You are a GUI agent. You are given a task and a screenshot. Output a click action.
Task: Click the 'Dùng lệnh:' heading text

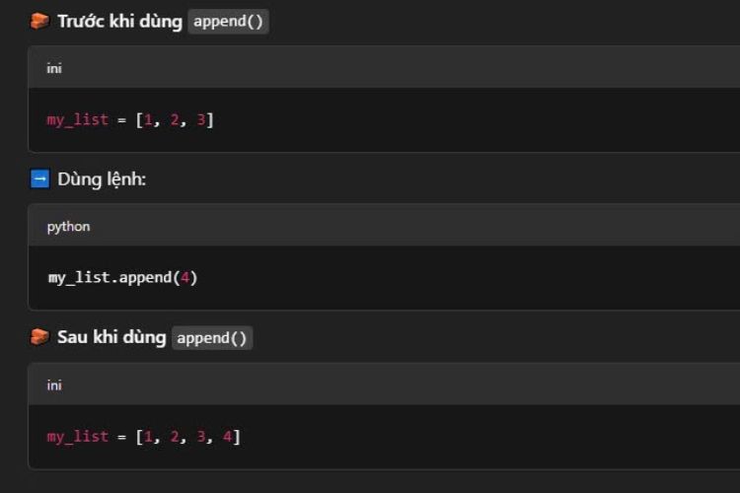tap(102, 179)
